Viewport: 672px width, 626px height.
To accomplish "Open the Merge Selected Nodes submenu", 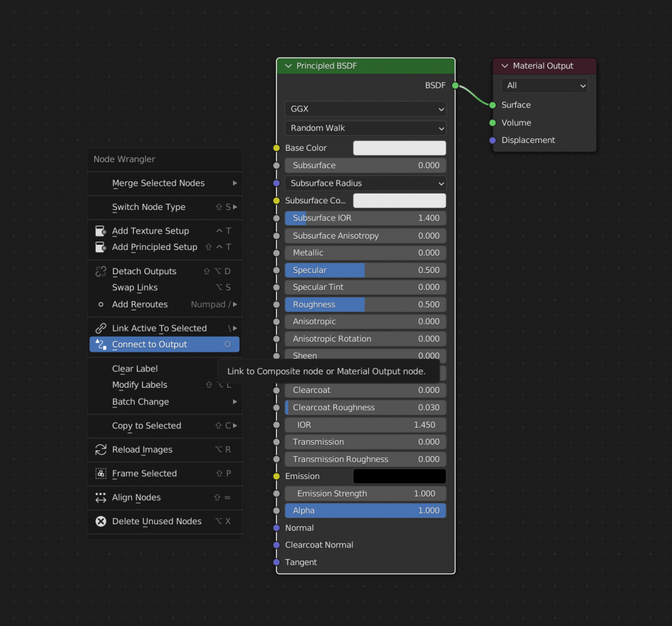I will point(164,183).
